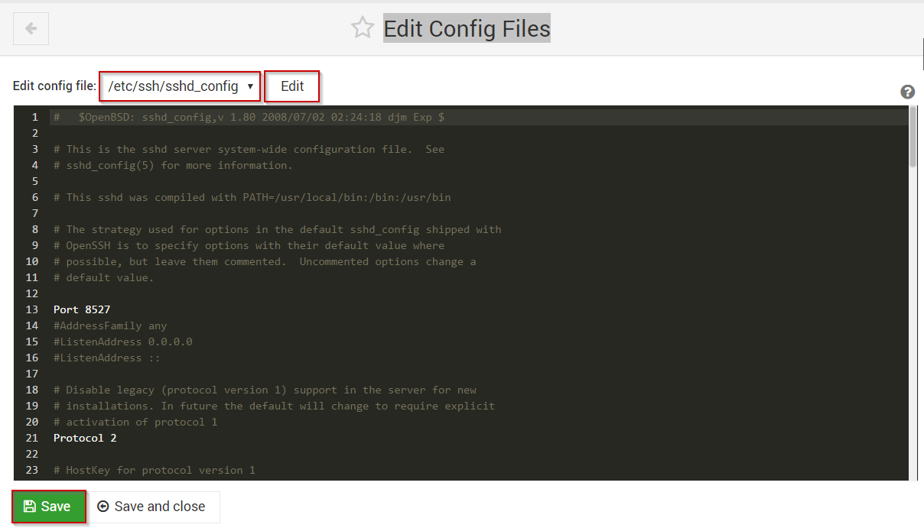
Task: Click the "# Disable legacy (protocol version 1)" line
Action: coord(265,390)
